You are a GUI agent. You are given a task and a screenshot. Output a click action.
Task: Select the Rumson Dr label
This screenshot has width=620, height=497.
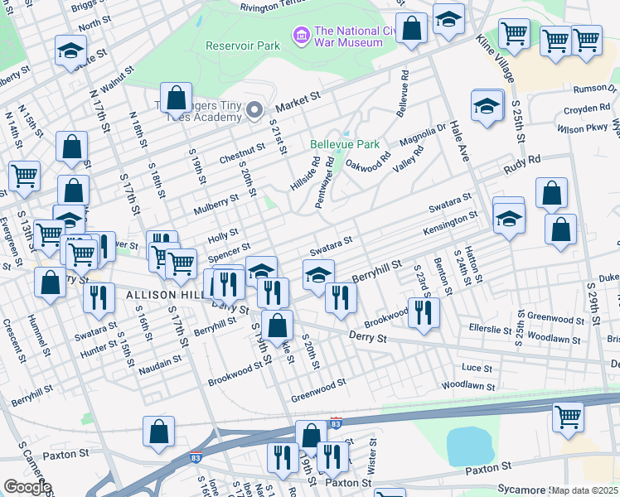click(x=595, y=89)
